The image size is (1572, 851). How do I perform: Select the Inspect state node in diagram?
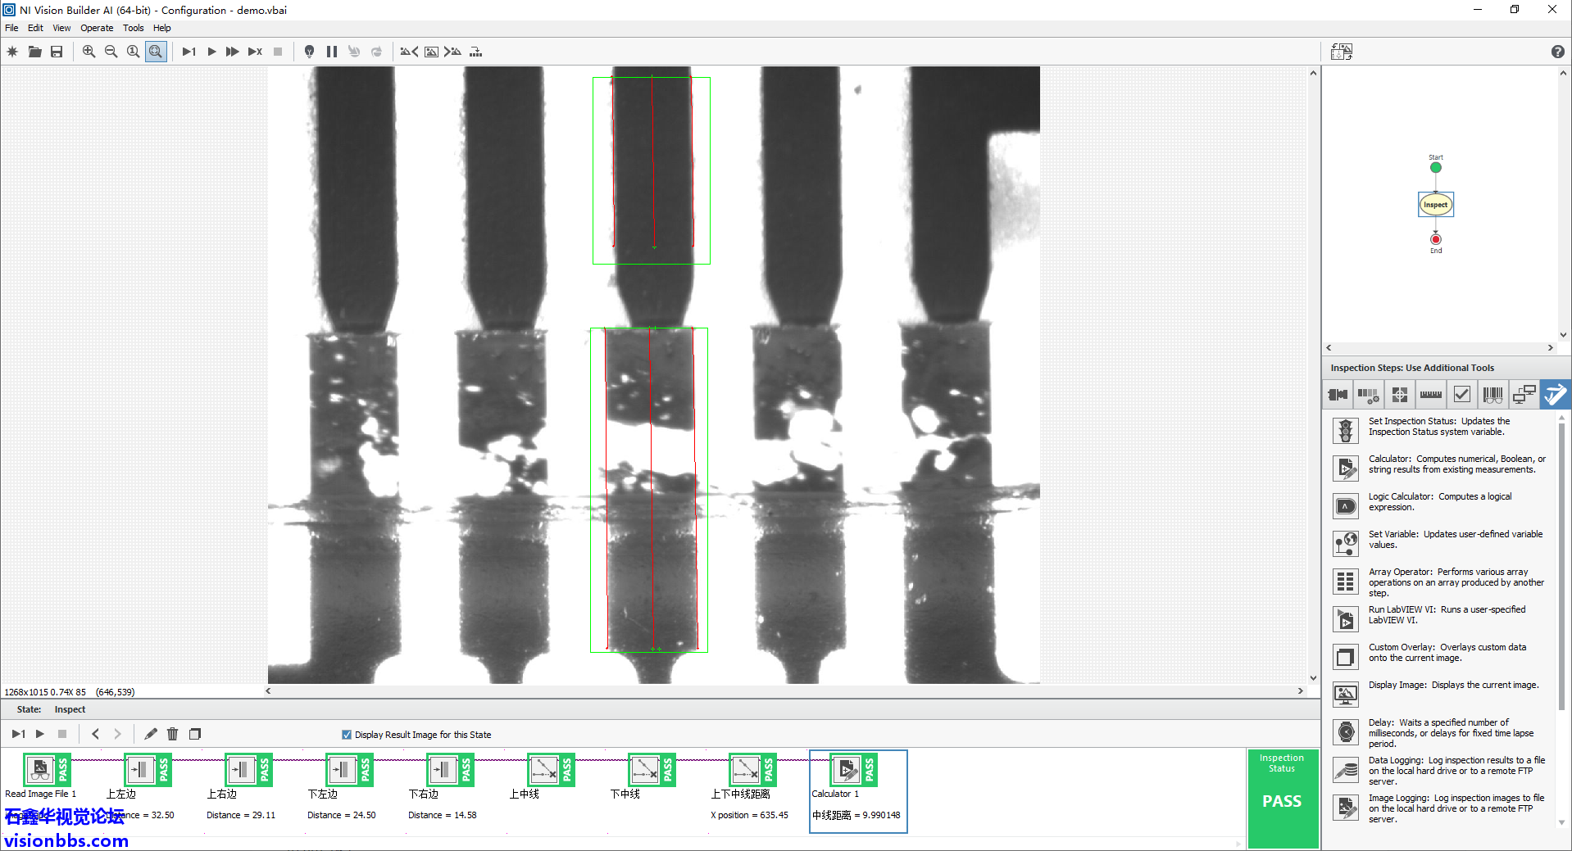tap(1435, 205)
